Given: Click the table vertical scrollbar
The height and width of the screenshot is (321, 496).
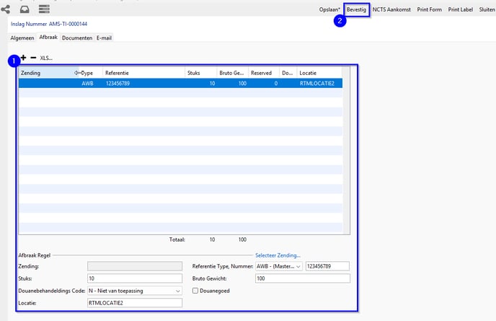Looking at the screenshot, I should (346, 150).
